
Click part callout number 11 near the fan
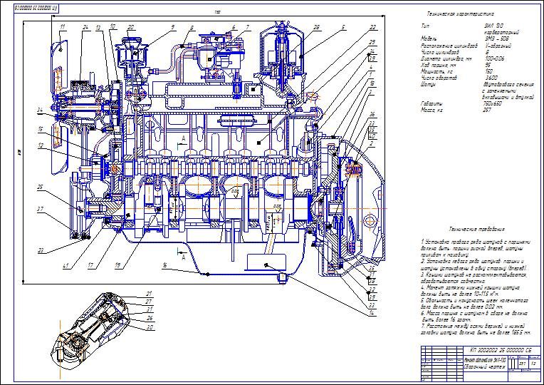(63, 27)
